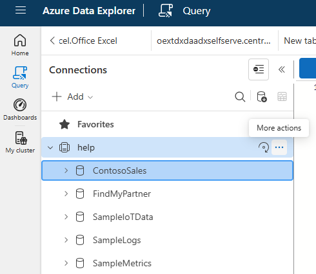
Task: Click the SampleMetrics database icon
Action: pyautogui.click(x=80, y=263)
